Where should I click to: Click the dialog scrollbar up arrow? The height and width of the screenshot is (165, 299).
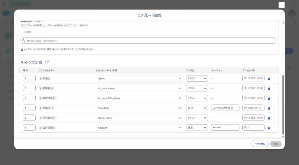[x=283, y=23]
